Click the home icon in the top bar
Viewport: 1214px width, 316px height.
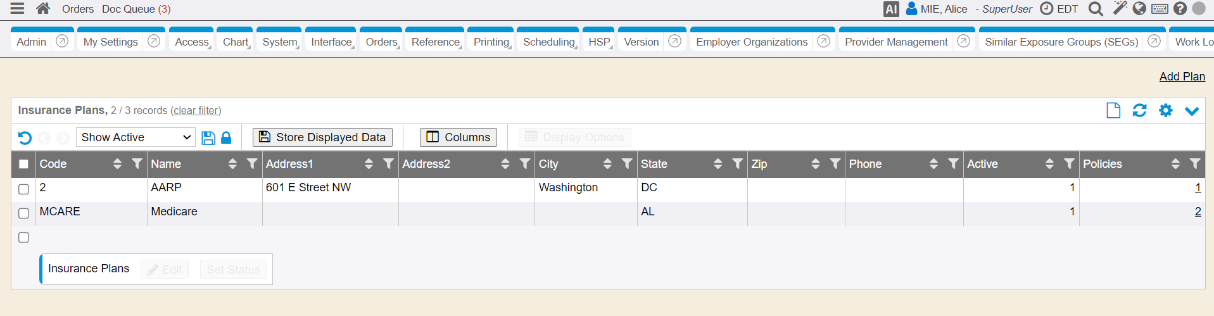43,9
